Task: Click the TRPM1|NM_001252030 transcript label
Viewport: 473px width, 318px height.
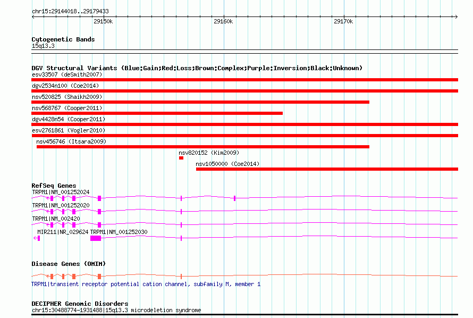Action: (x=119, y=232)
